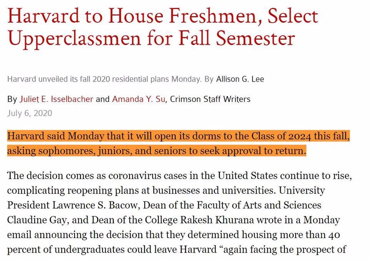Viewport: 369px width, 260px height.
Task: Click 'Fall Semester' at the headline's end
Action: pos(237,38)
